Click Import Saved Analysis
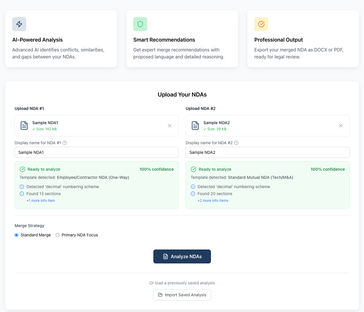364x312 pixels. [182, 295]
